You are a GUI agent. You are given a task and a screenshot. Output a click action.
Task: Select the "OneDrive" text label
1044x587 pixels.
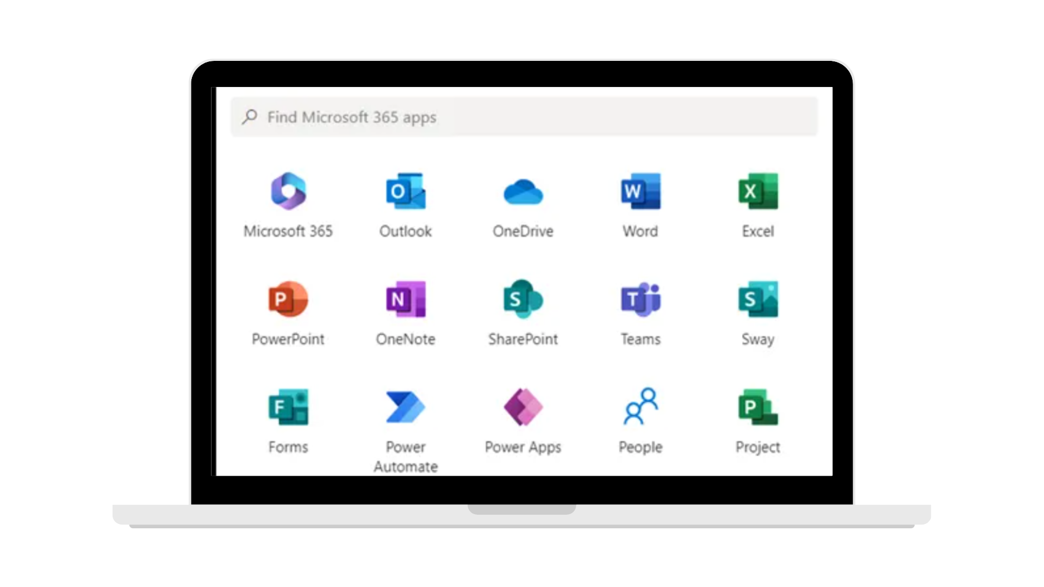pyautogui.click(x=523, y=232)
